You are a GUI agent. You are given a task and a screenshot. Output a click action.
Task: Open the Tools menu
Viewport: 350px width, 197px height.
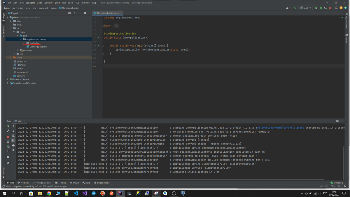(x=71, y=3)
